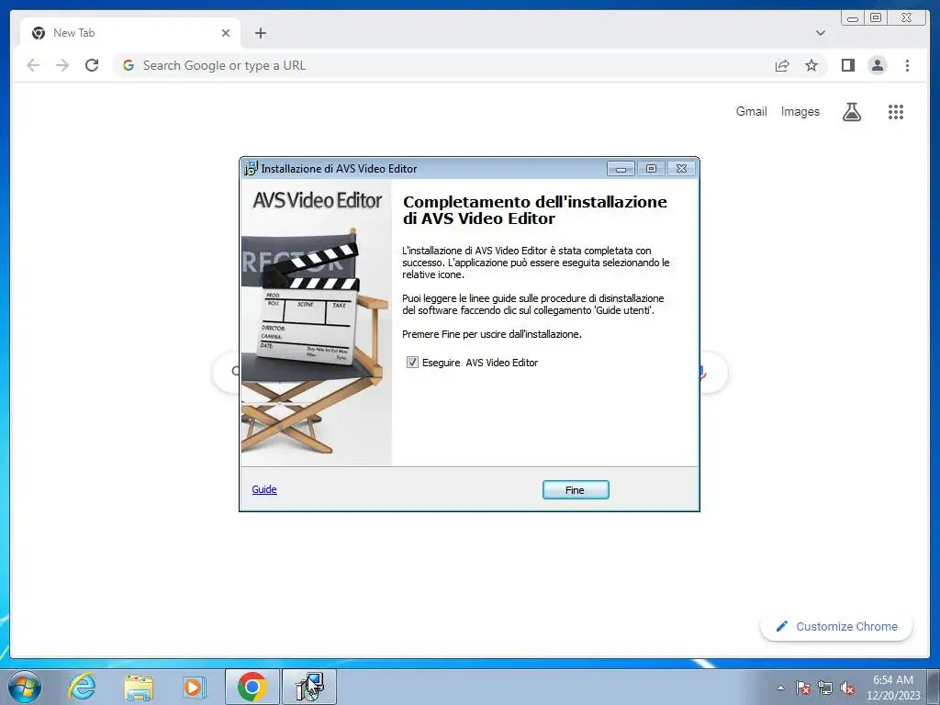Screen dimensions: 940x705
Task: Expand Chrome tab search chevron
Action: (x=820, y=33)
